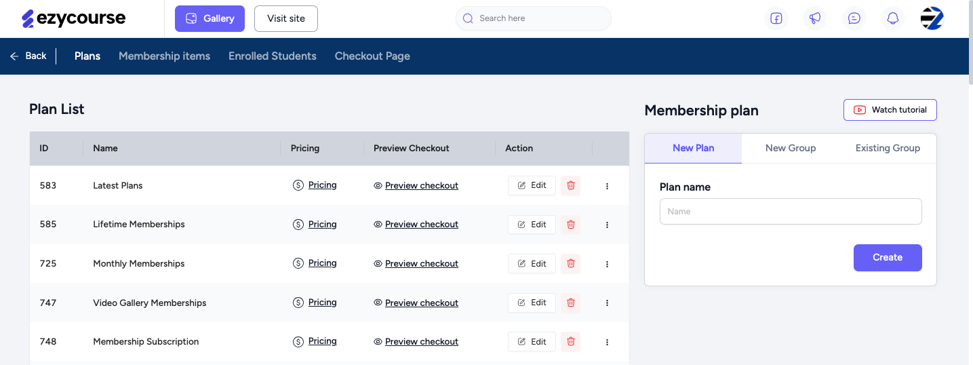Delete the Monthly Memberships plan
This screenshot has width=973, height=365.
click(x=571, y=264)
